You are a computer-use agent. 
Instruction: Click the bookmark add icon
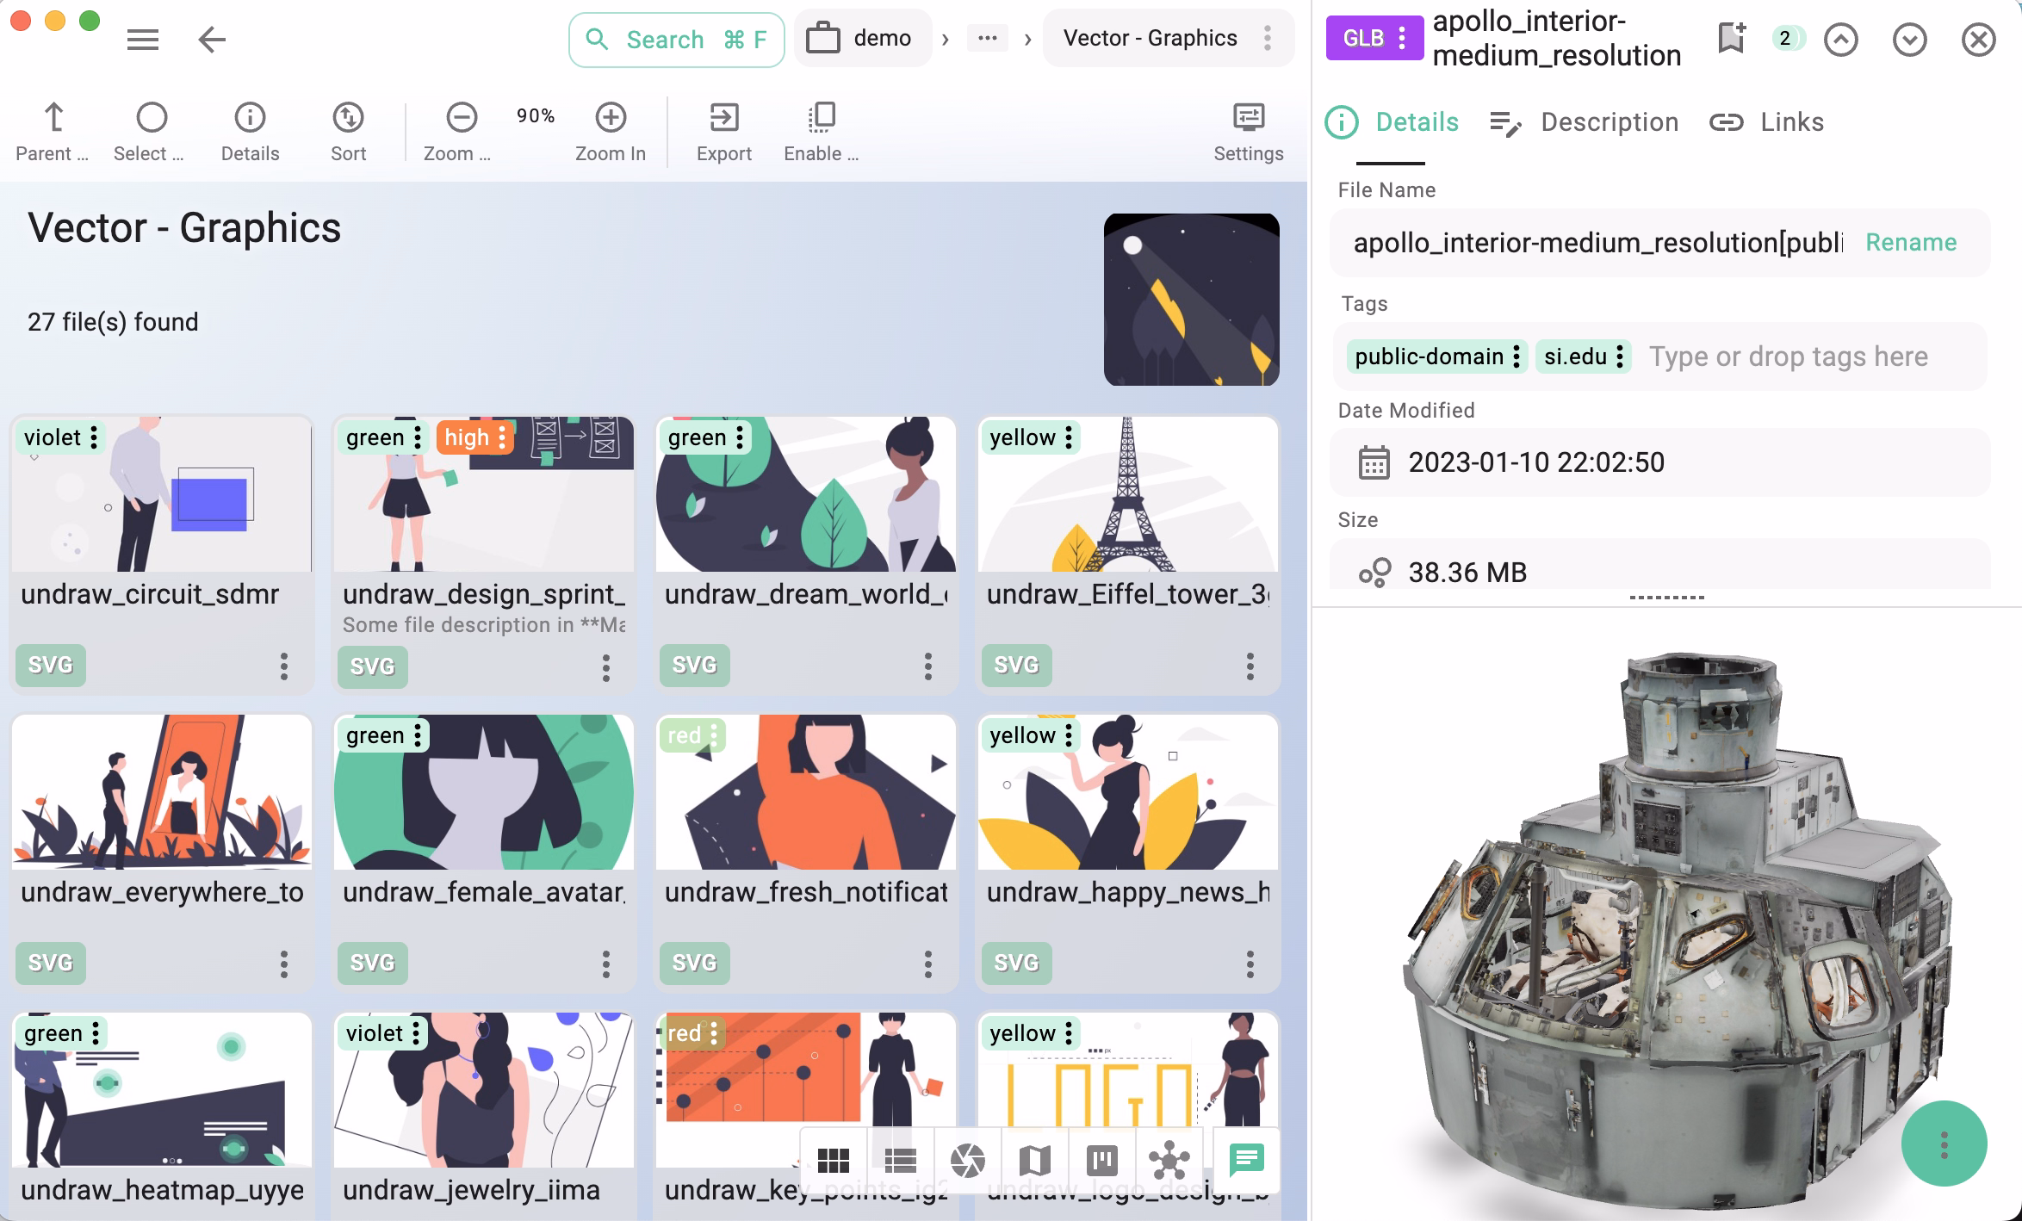1731,38
